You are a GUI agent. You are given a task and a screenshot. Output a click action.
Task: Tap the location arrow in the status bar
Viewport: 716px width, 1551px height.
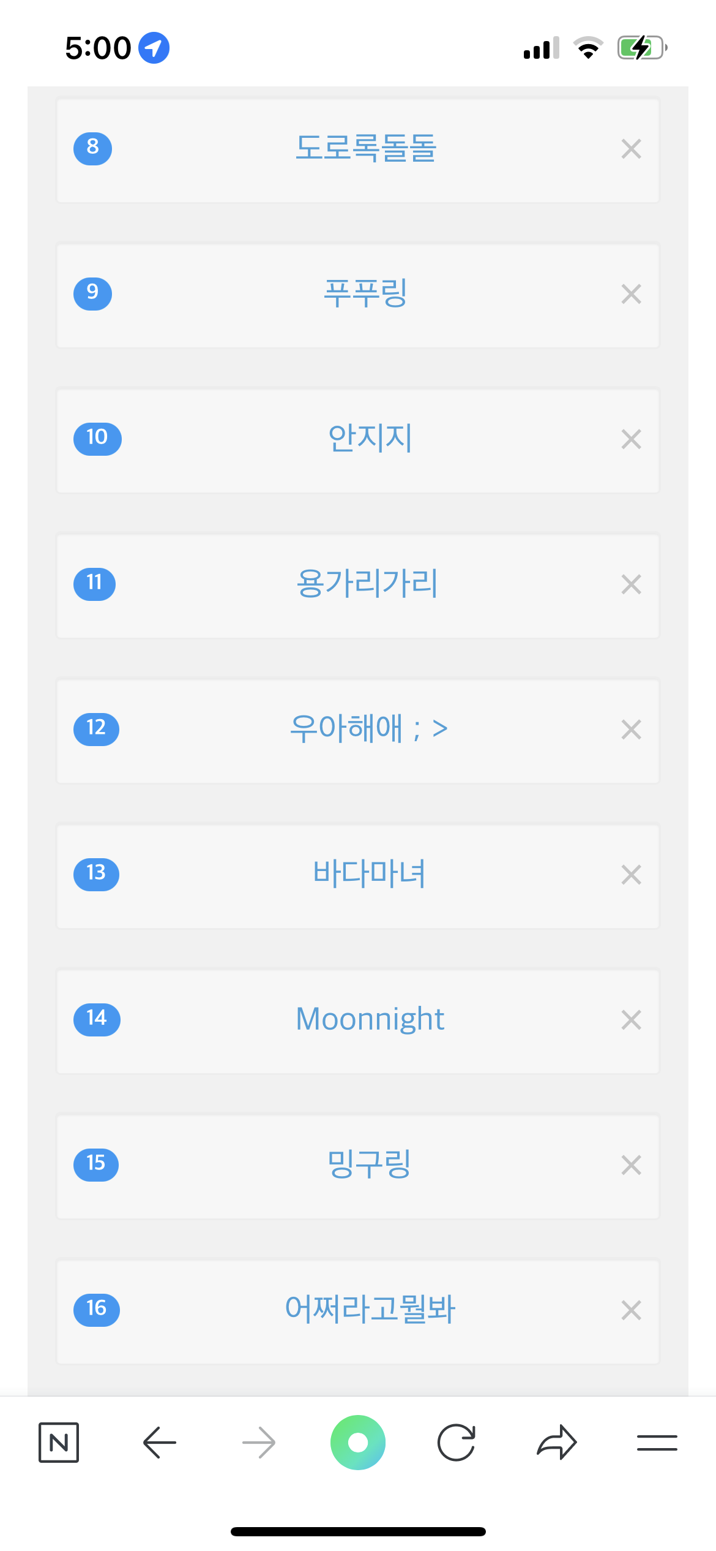click(154, 48)
